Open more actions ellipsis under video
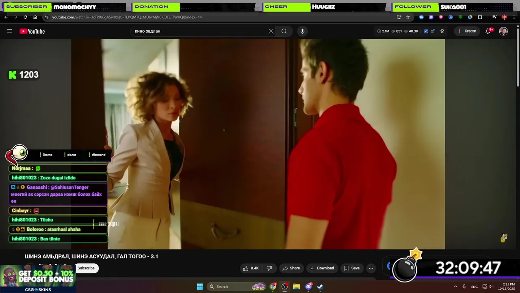The height and width of the screenshot is (293, 520). 371,268
